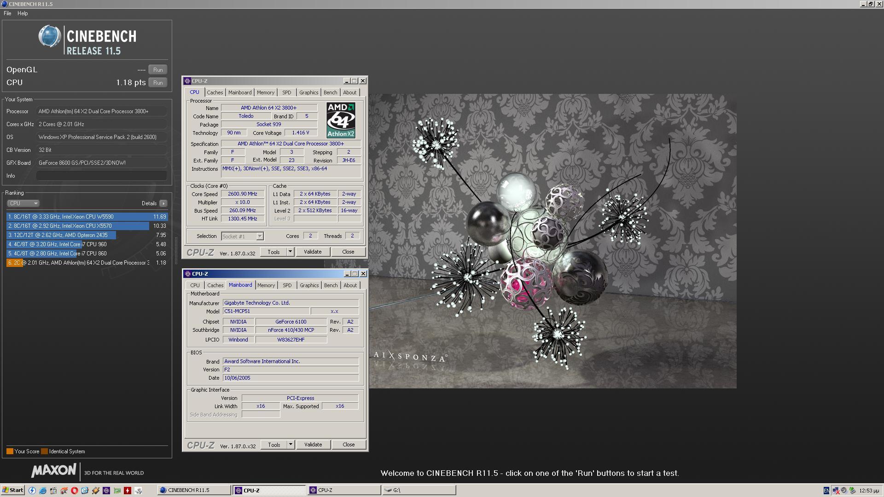The height and width of the screenshot is (497, 884).
Task: Switch to CINEBENCH R11.5 taskbar button
Action: [194, 490]
